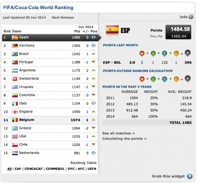Screen dimensions: 197x184
Task: Click Uruguay's flag icon
Action: (x=15, y=87)
